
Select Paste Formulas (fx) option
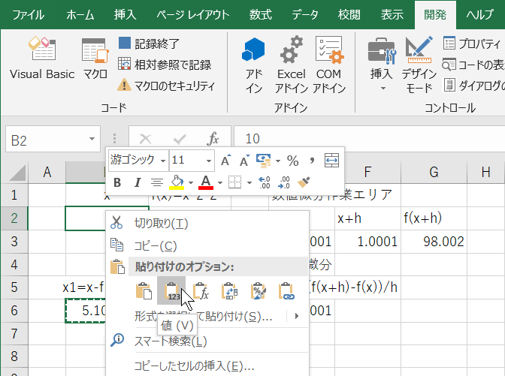pos(201,290)
